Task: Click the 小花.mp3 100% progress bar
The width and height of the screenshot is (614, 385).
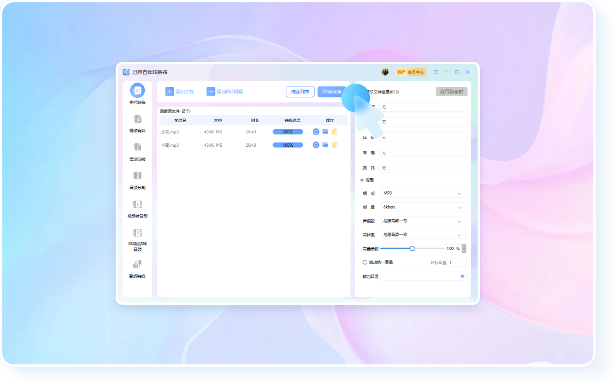Action: click(288, 132)
